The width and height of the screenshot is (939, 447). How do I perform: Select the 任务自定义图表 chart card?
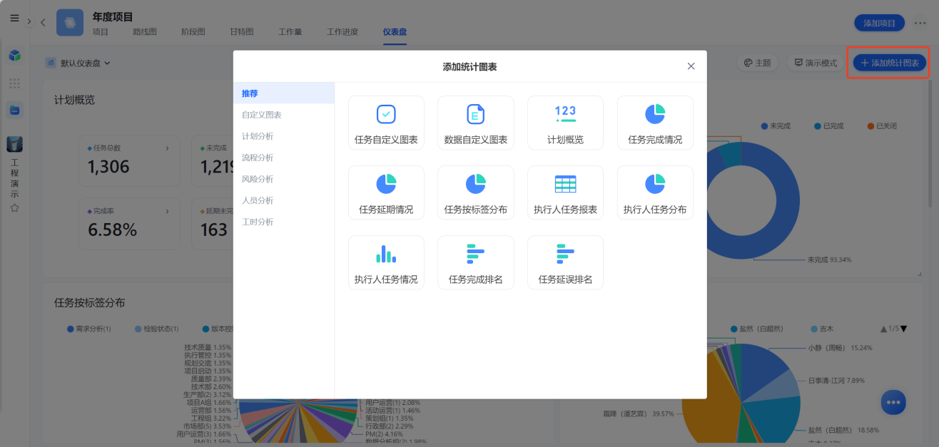coord(386,123)
